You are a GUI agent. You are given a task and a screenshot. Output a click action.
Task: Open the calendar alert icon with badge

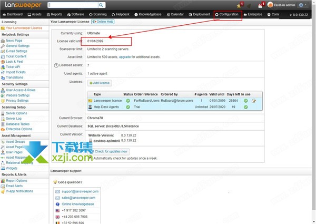tap(261, 5)
